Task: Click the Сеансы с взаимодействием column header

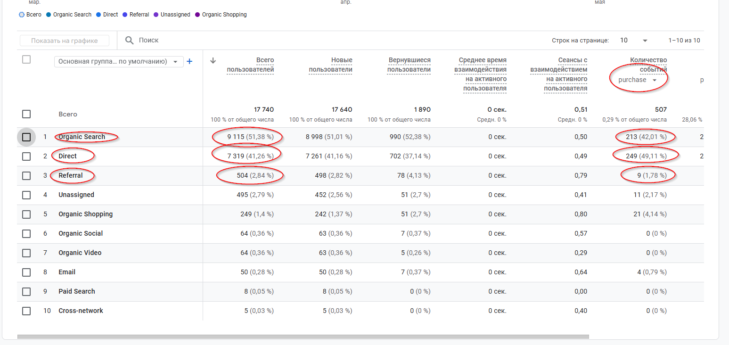Action: point(559,74)
